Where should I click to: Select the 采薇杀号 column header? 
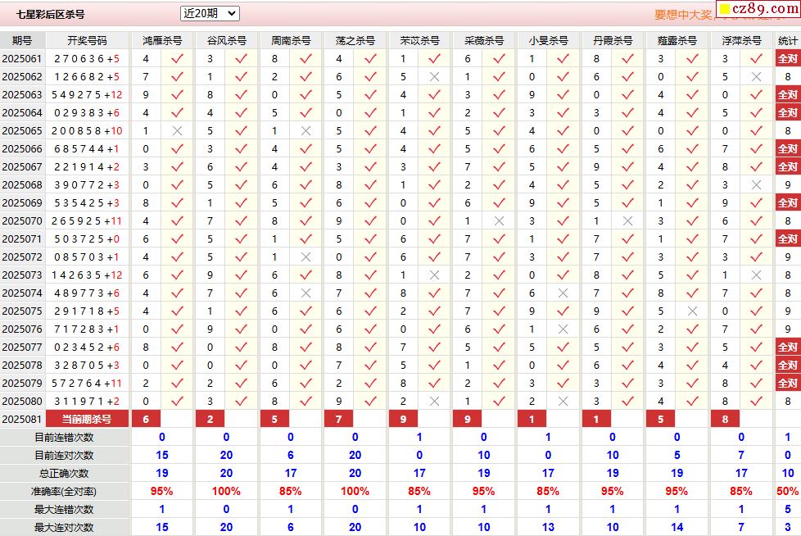(484, 40)
